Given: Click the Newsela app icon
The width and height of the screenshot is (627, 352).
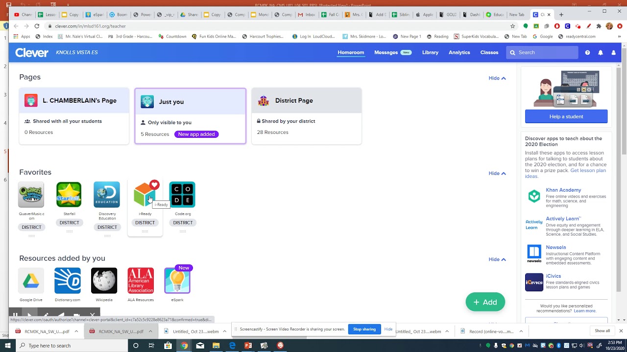Looking at the screenshot, I should [x=534, y=254].
